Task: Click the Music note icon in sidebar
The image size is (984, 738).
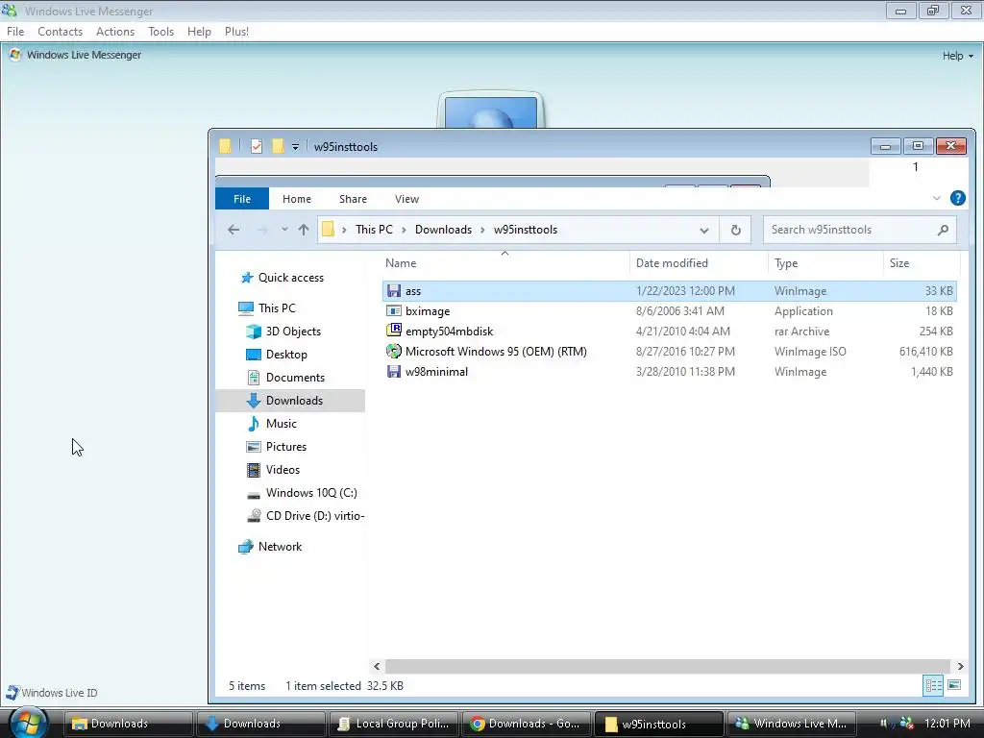Action: pyautogui.click(x=254, y=424)
